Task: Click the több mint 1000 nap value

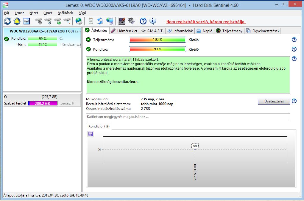Action: (x=157, y=104)
